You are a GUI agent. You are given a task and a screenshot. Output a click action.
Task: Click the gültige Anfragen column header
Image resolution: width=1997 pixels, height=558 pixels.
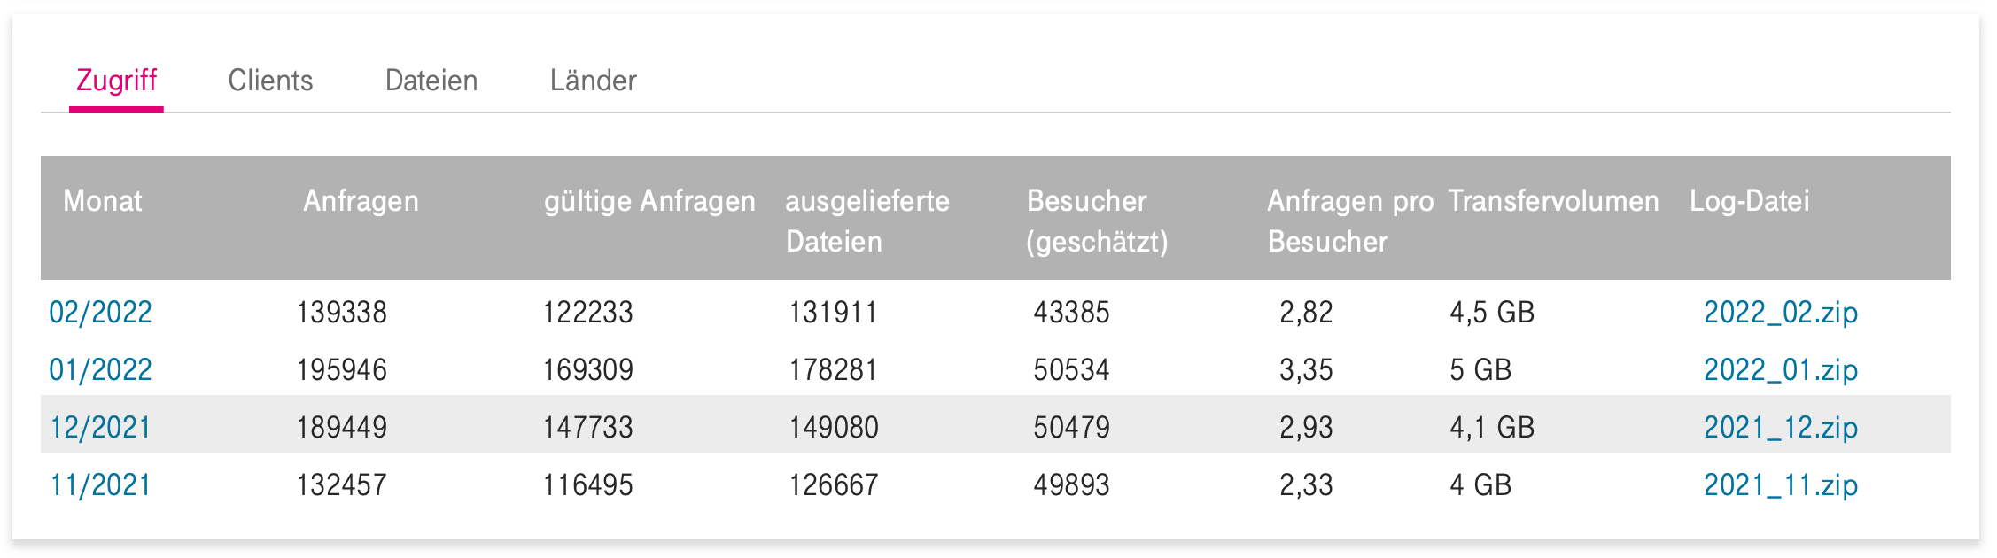(x=649, y=201)
